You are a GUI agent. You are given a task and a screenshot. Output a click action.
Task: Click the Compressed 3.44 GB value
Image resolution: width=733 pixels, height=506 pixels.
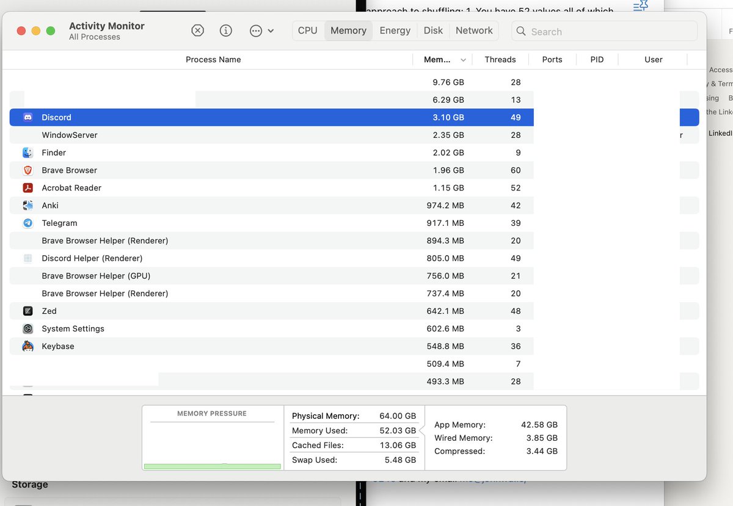coord(542,452)
